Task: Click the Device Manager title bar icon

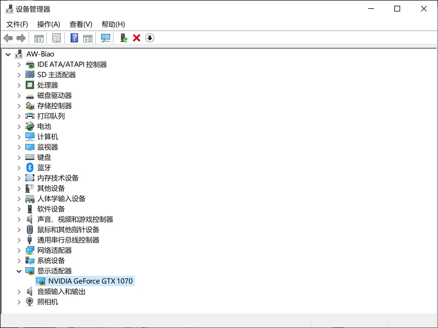Action: click(x=9, y=9)
